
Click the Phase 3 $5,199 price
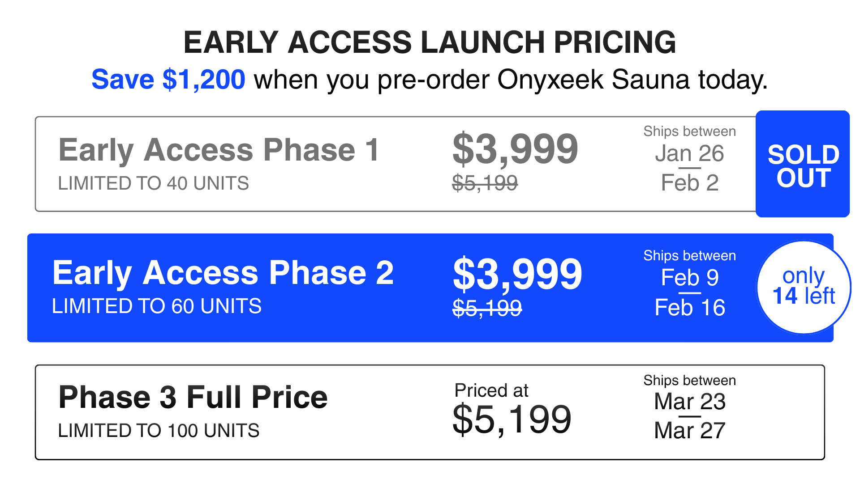click(x=512, y=419)
